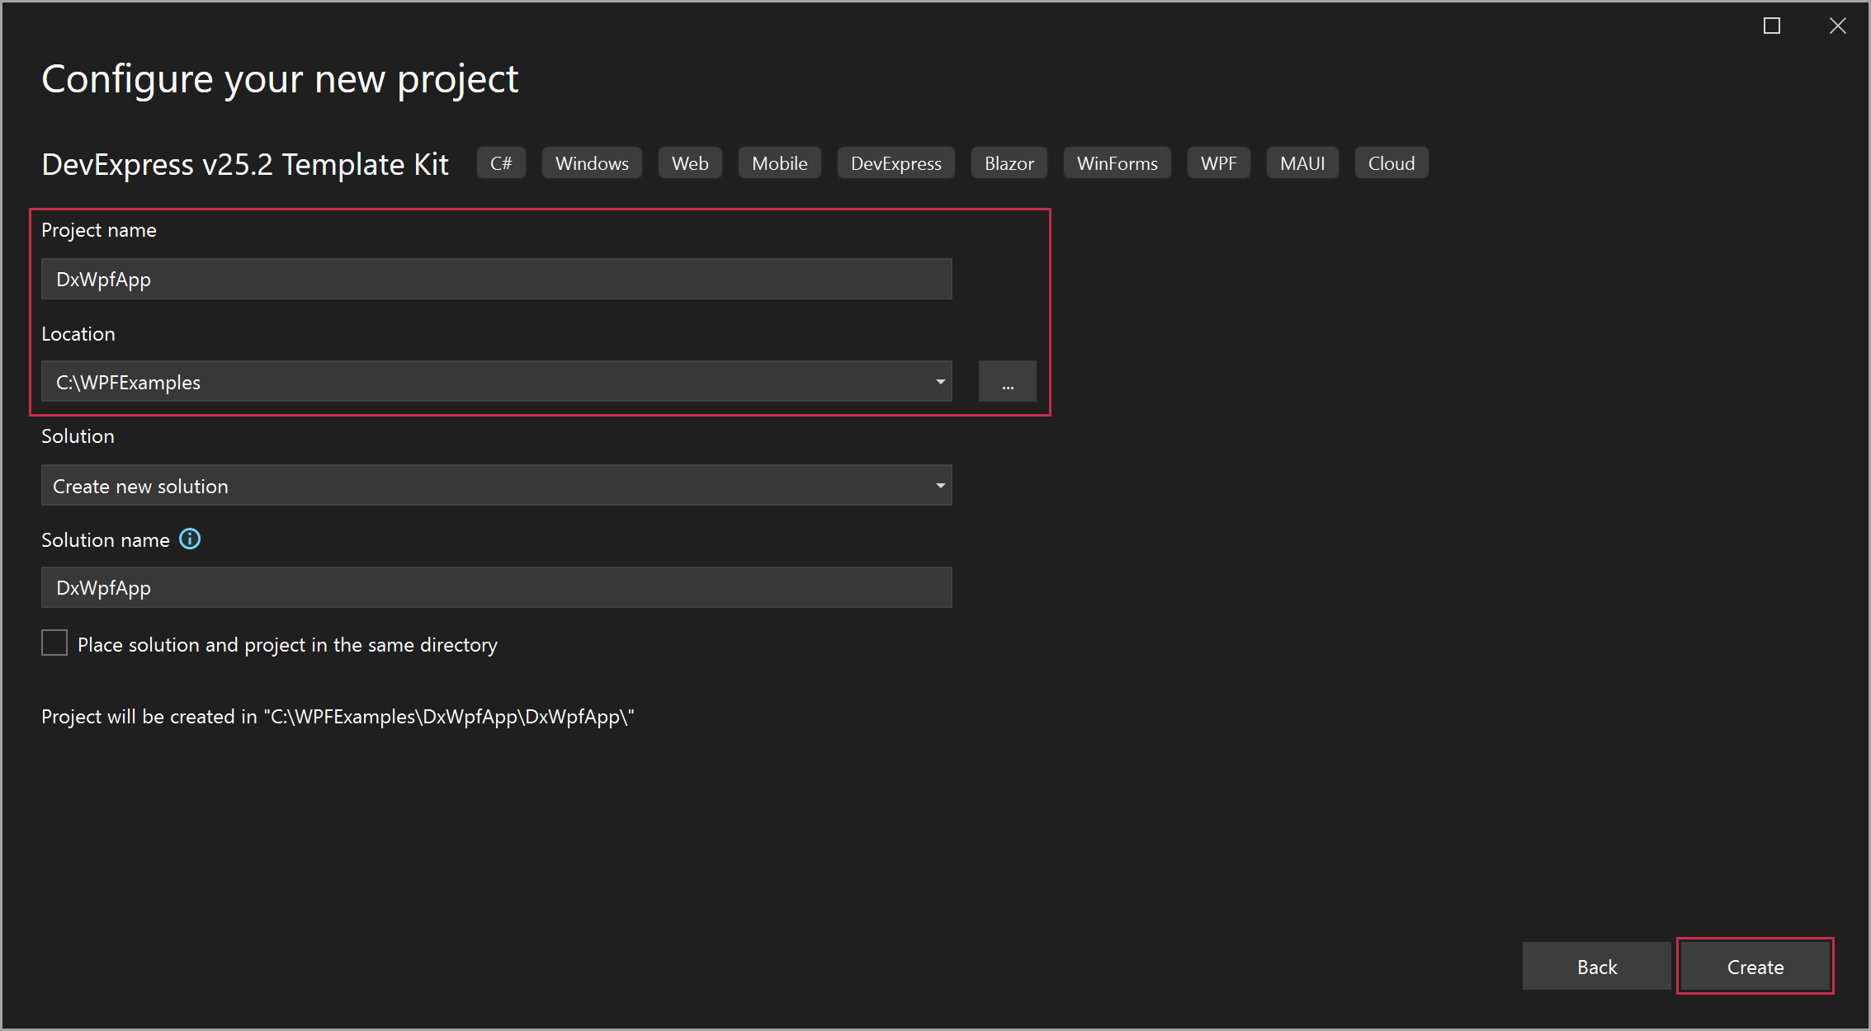Viewport: 1871px width, 1031px height.
Task: Expand the Create new solution dropdown
Action: pyautogui.click(x=939, y=485)
